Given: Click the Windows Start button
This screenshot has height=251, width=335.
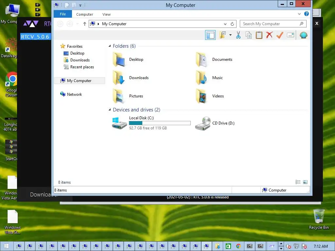Looking at the screenshot, I should [x=6, y=246].
